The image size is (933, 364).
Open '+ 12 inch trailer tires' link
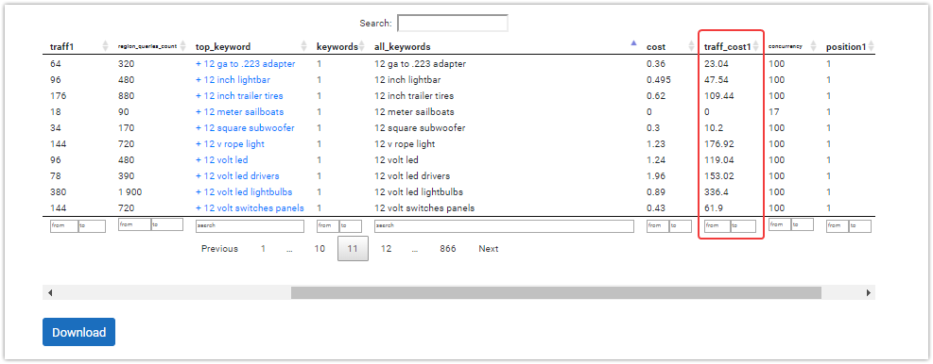239,95
